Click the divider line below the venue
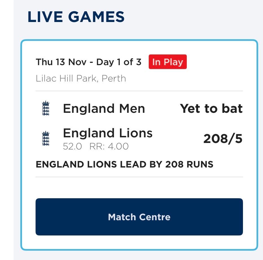263x260 pixels. coord(139,91)
